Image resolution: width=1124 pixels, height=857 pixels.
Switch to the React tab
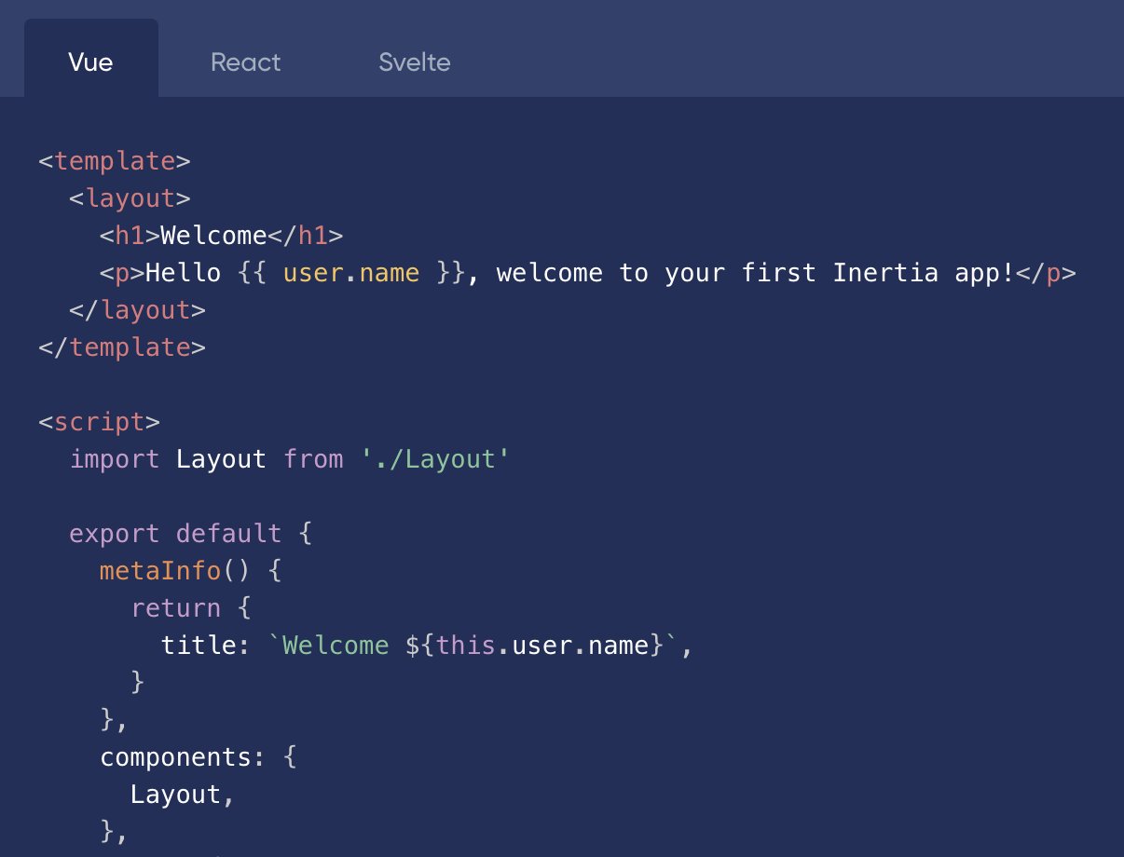coord(246,62)
